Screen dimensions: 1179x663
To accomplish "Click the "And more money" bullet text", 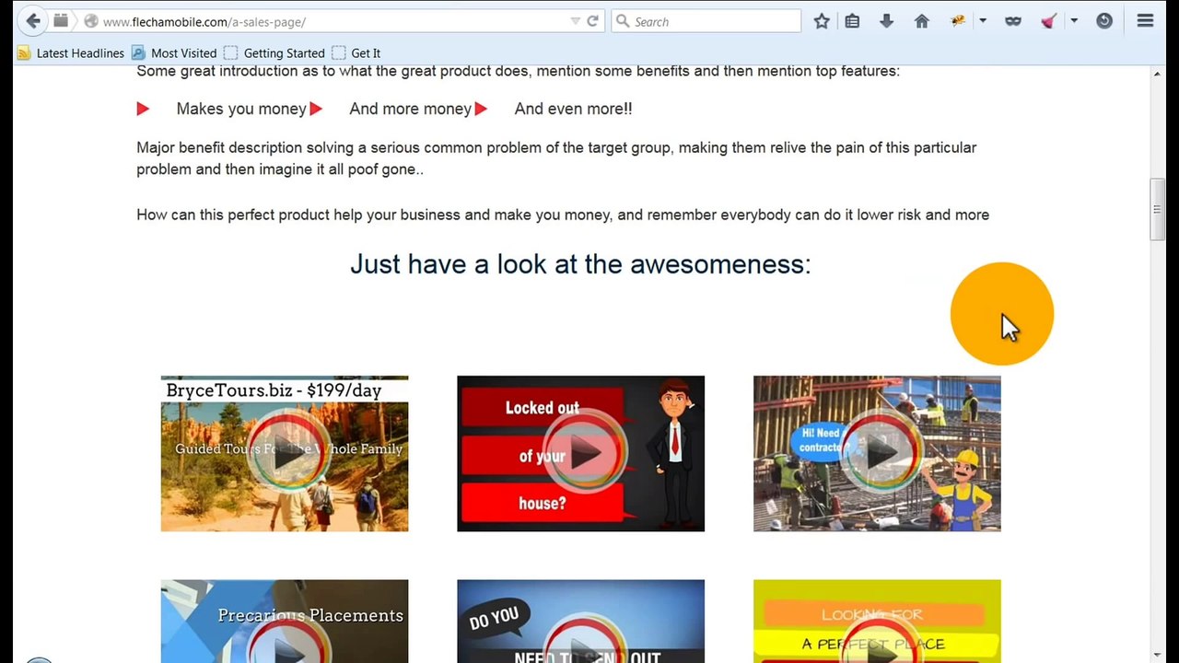I will click(x=410, y=109).
